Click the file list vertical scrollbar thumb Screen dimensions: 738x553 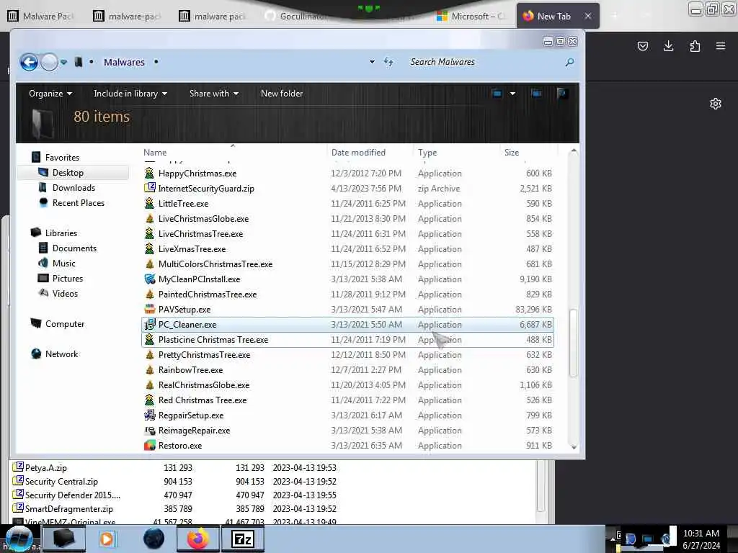pos(573,343)
